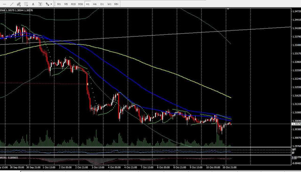
Task: Click the '9 Oct 13:00' time axis label
Action: pyautogui.click(x=196, y=167)
